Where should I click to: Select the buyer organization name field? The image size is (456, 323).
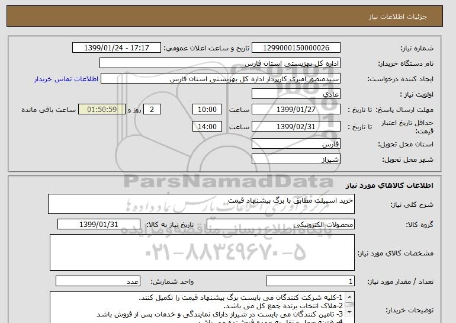220,63
